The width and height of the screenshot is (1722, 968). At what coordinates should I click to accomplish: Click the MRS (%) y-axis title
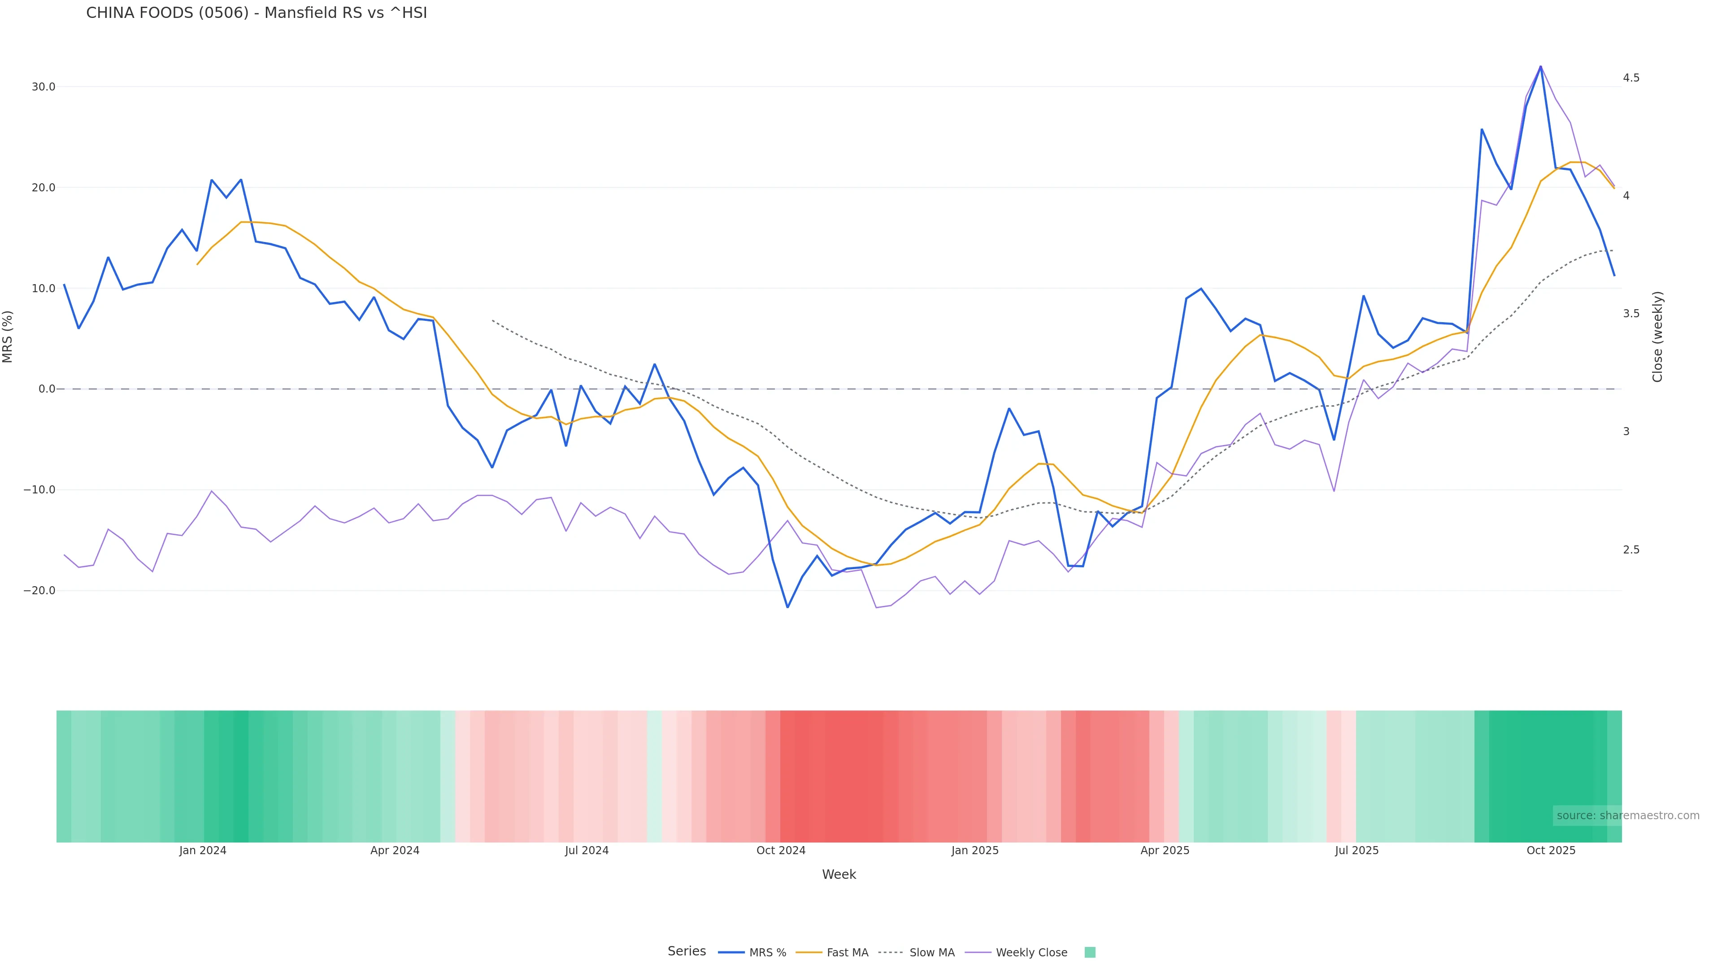(x=8, y=337)
